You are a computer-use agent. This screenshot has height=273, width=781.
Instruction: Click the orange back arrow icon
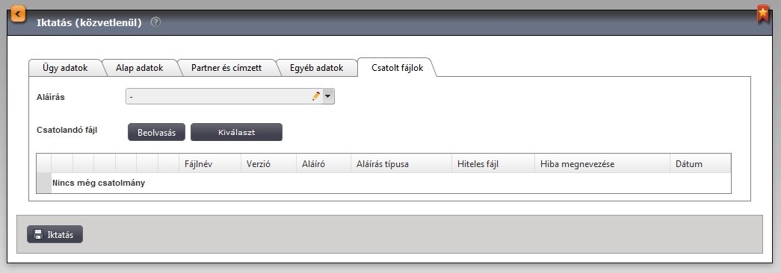pyautogui.click(x=19, y=13)
